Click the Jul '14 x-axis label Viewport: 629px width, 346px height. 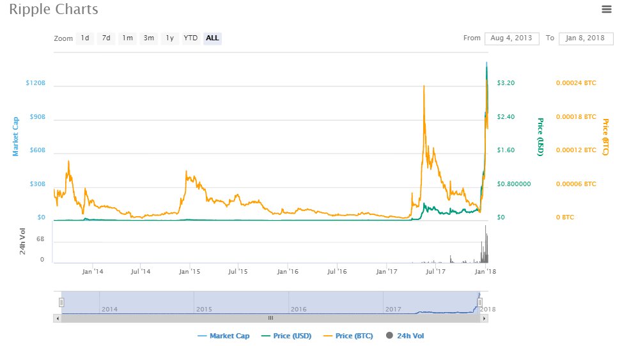141,272
